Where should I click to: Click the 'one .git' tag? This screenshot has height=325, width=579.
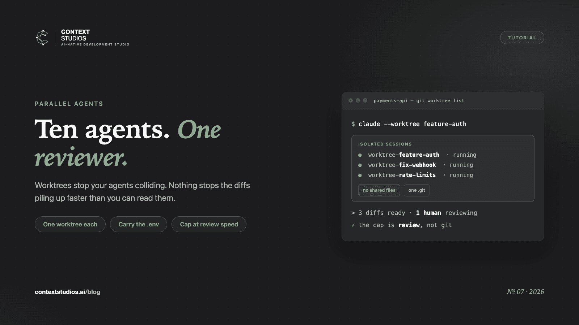[417, 190]
